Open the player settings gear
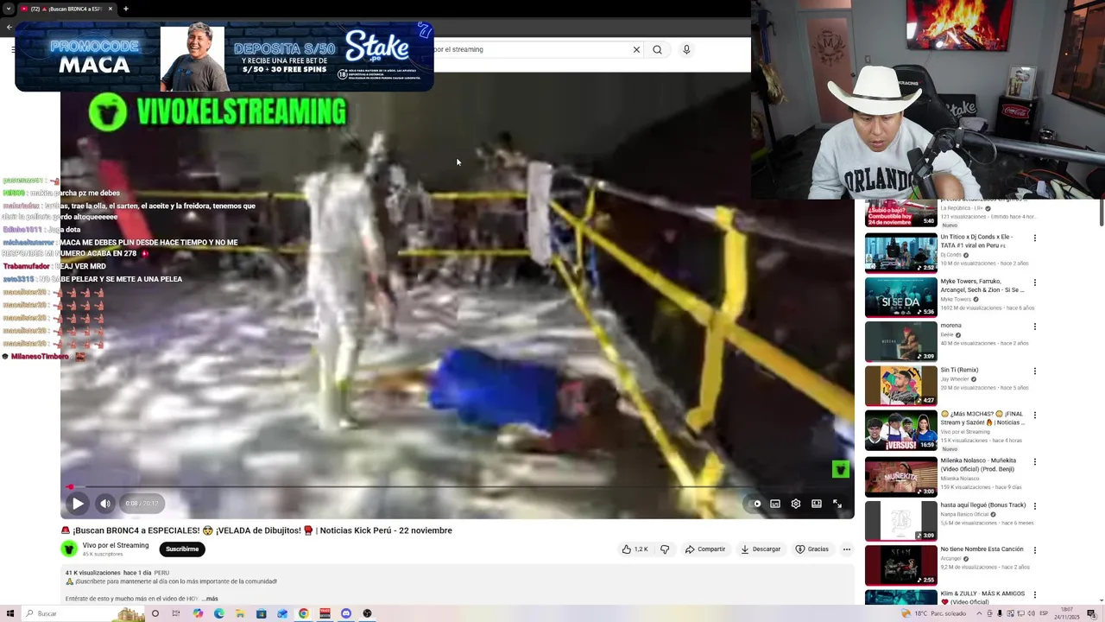Image resolution: width=1105 pixels, height=622 pixels. point(796,504)
